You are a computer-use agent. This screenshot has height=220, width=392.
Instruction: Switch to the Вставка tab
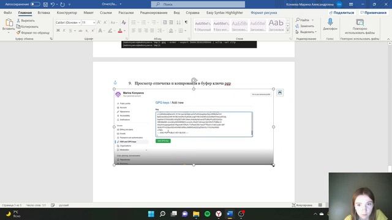(43, 12)
